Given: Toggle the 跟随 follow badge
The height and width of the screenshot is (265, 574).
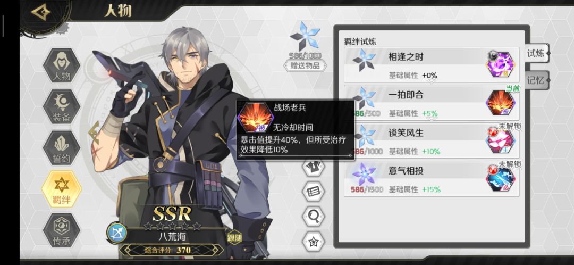Looking at the screenshot, I should pos(234,237).
